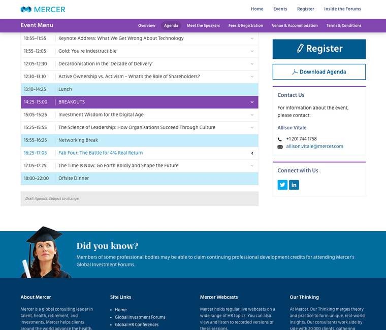Click Fab Four: The Battle for 4% Real Return
Viewport: 386px width, 330px height.
101,153
